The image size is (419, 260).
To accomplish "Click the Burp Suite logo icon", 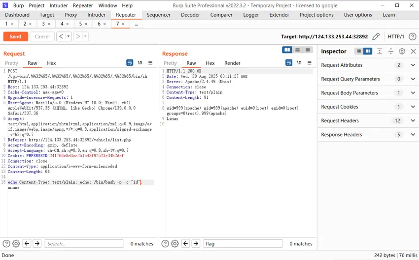I will (5, 5).
